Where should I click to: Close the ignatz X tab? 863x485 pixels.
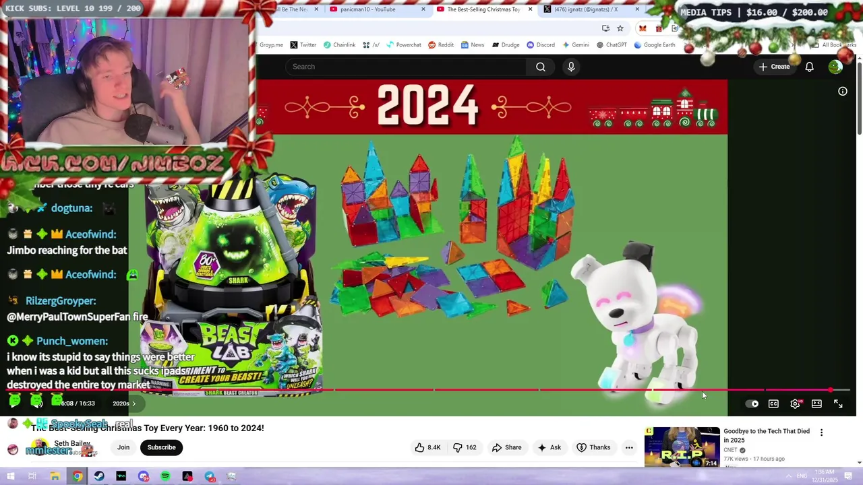point(637,9)
